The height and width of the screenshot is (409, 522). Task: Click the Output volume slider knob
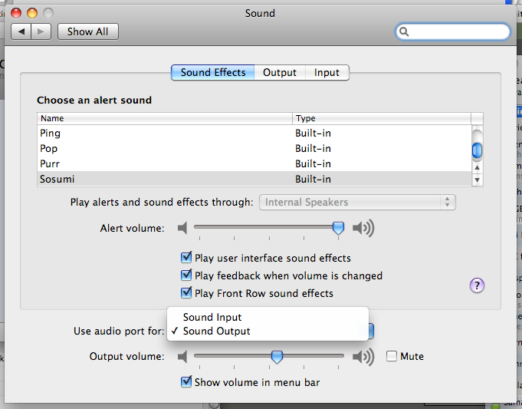click(277, 357)
